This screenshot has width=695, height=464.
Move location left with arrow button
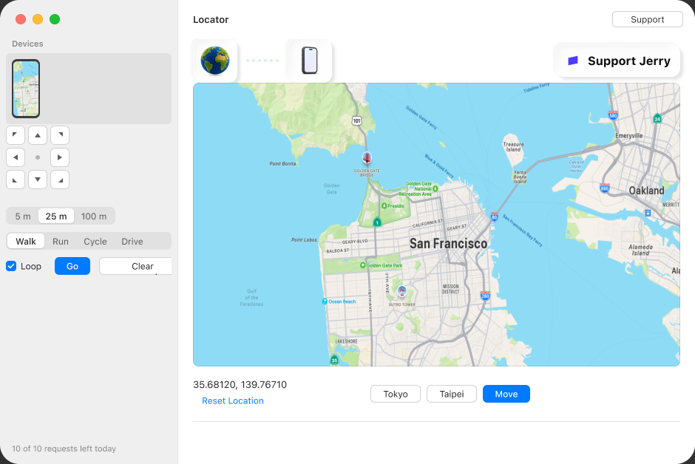click(16, 157)
